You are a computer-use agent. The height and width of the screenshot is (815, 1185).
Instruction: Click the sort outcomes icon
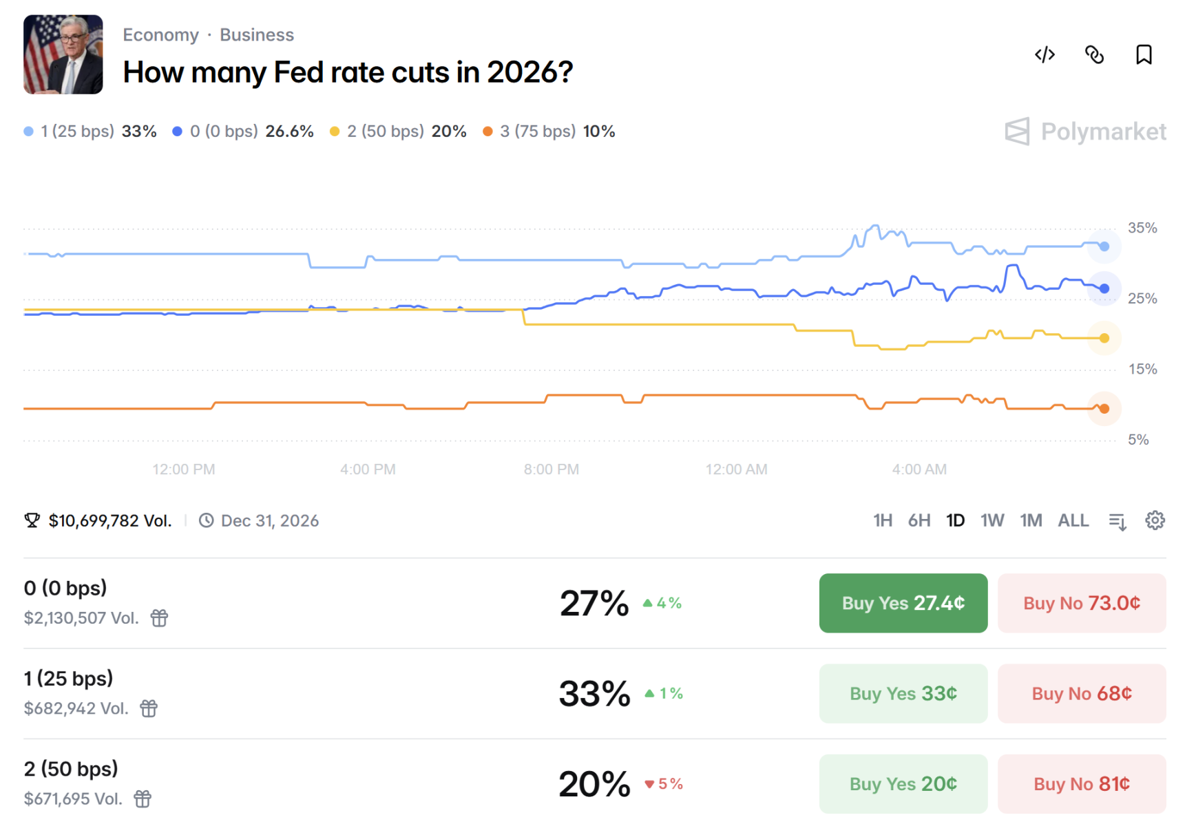[x=1118, y=521]
